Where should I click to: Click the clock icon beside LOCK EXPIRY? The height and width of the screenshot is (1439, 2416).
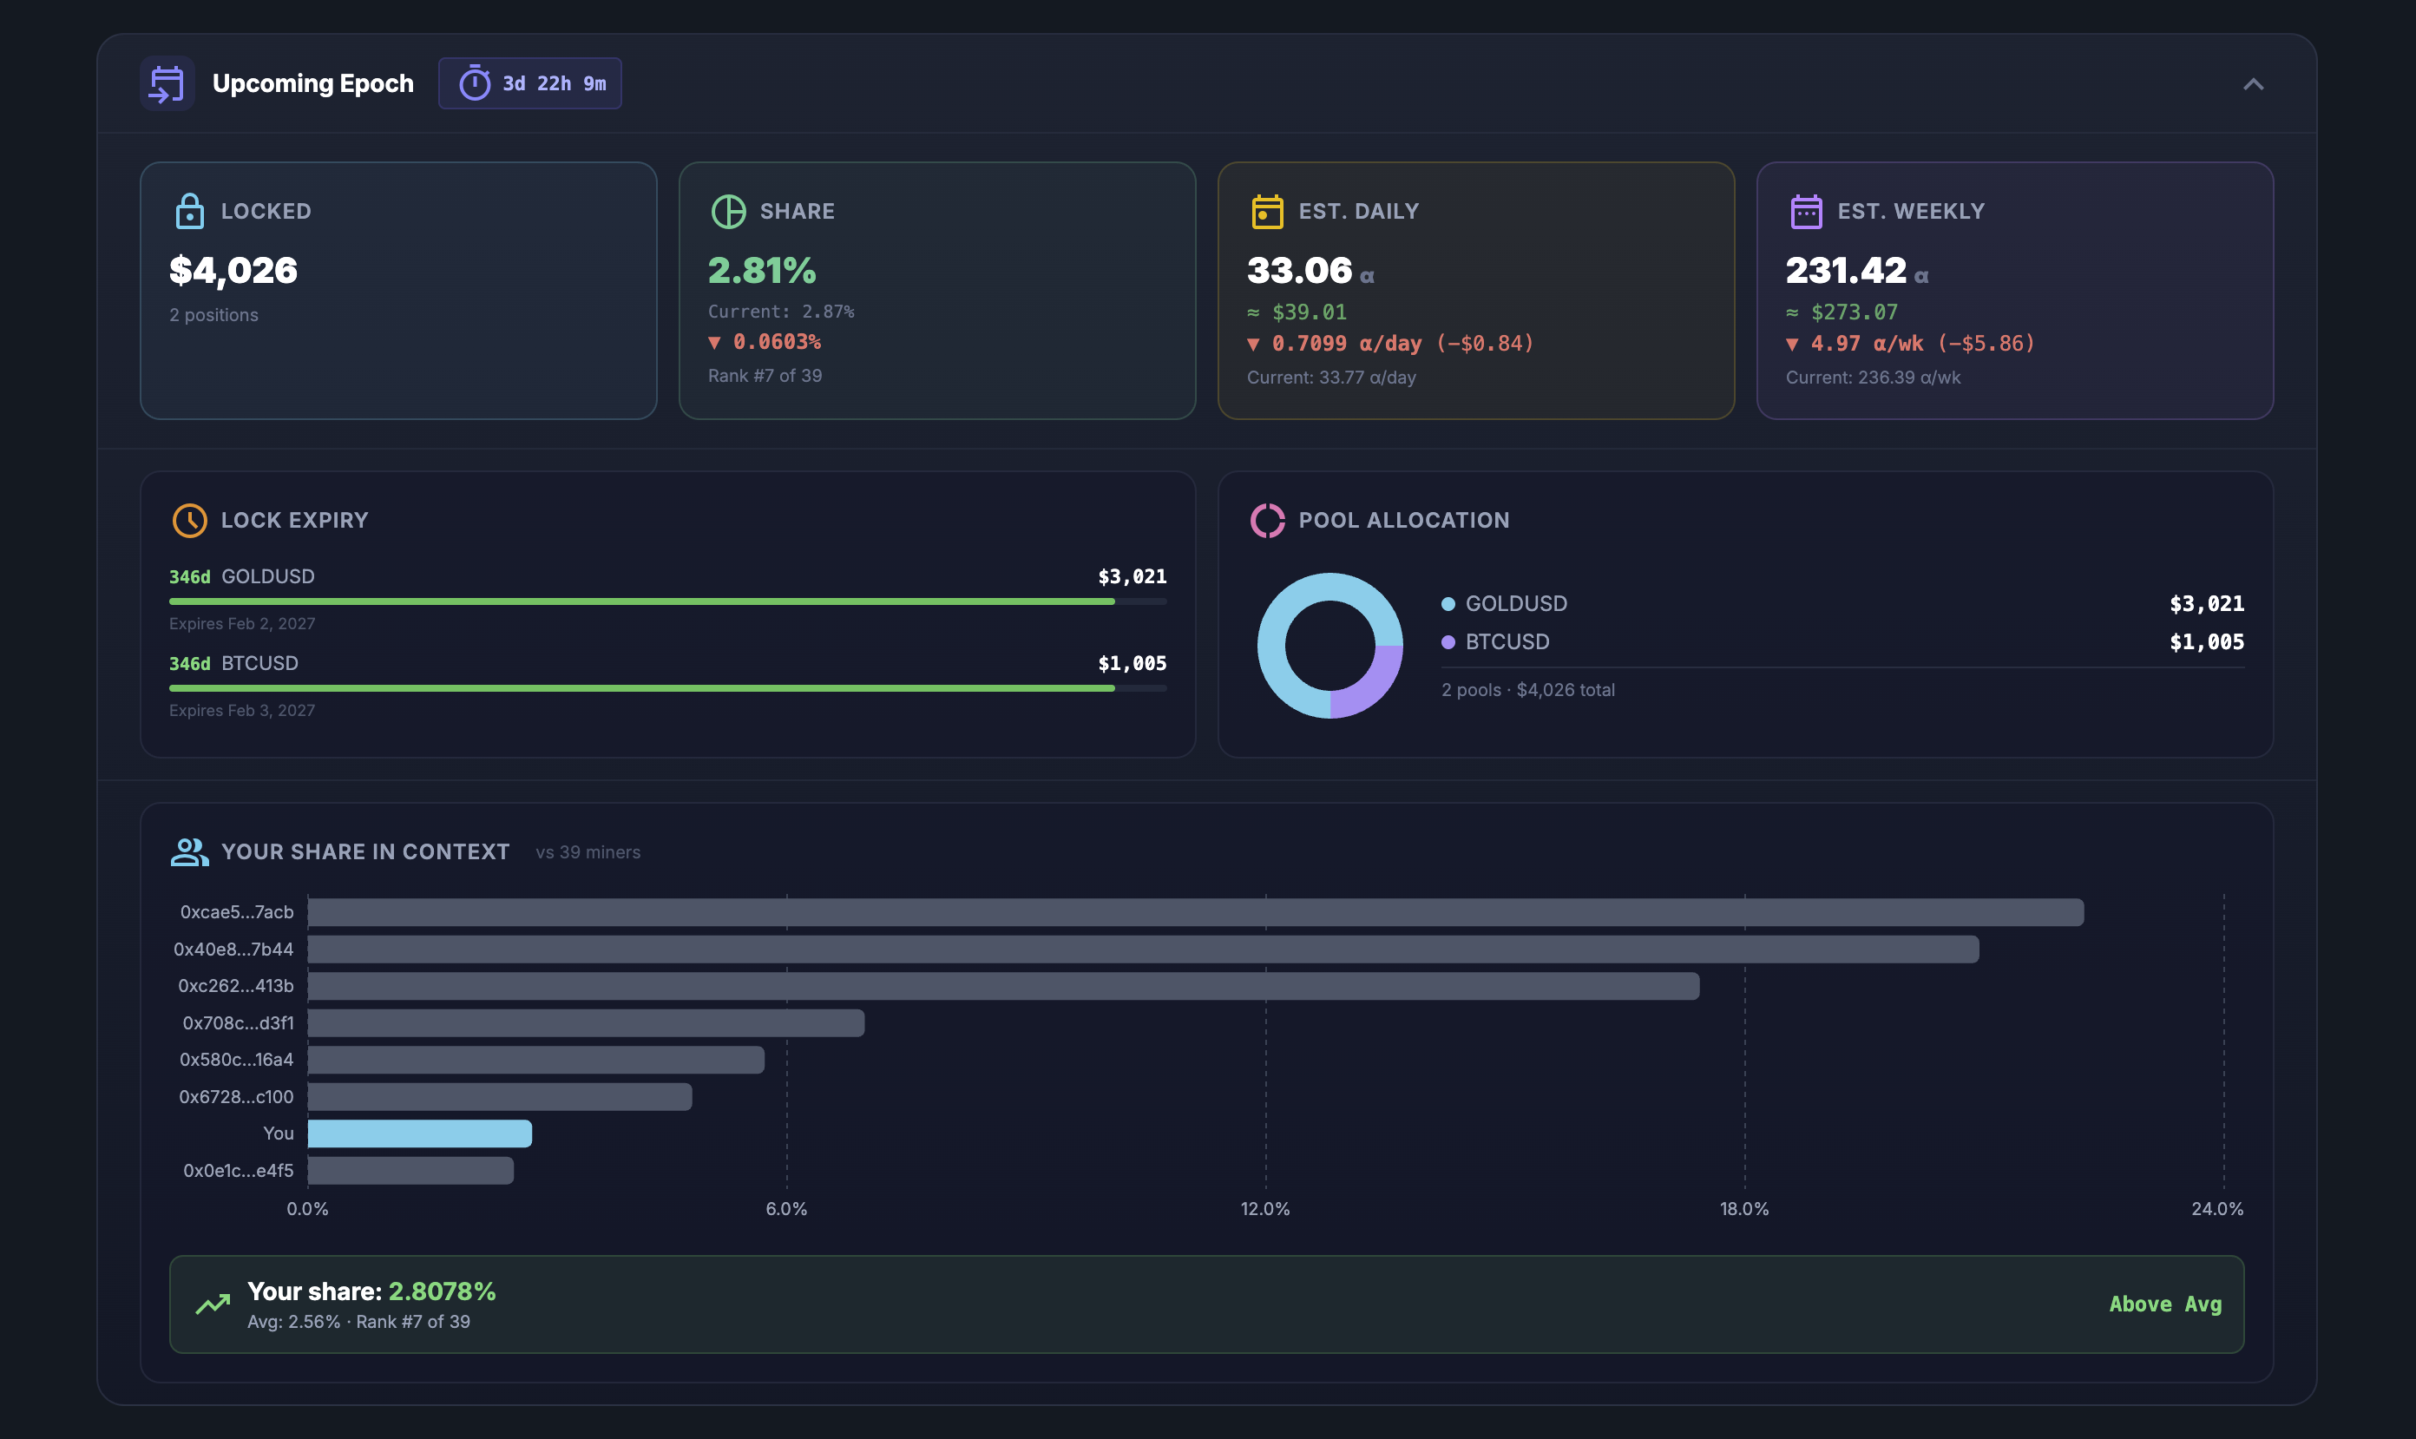[190, 520]
